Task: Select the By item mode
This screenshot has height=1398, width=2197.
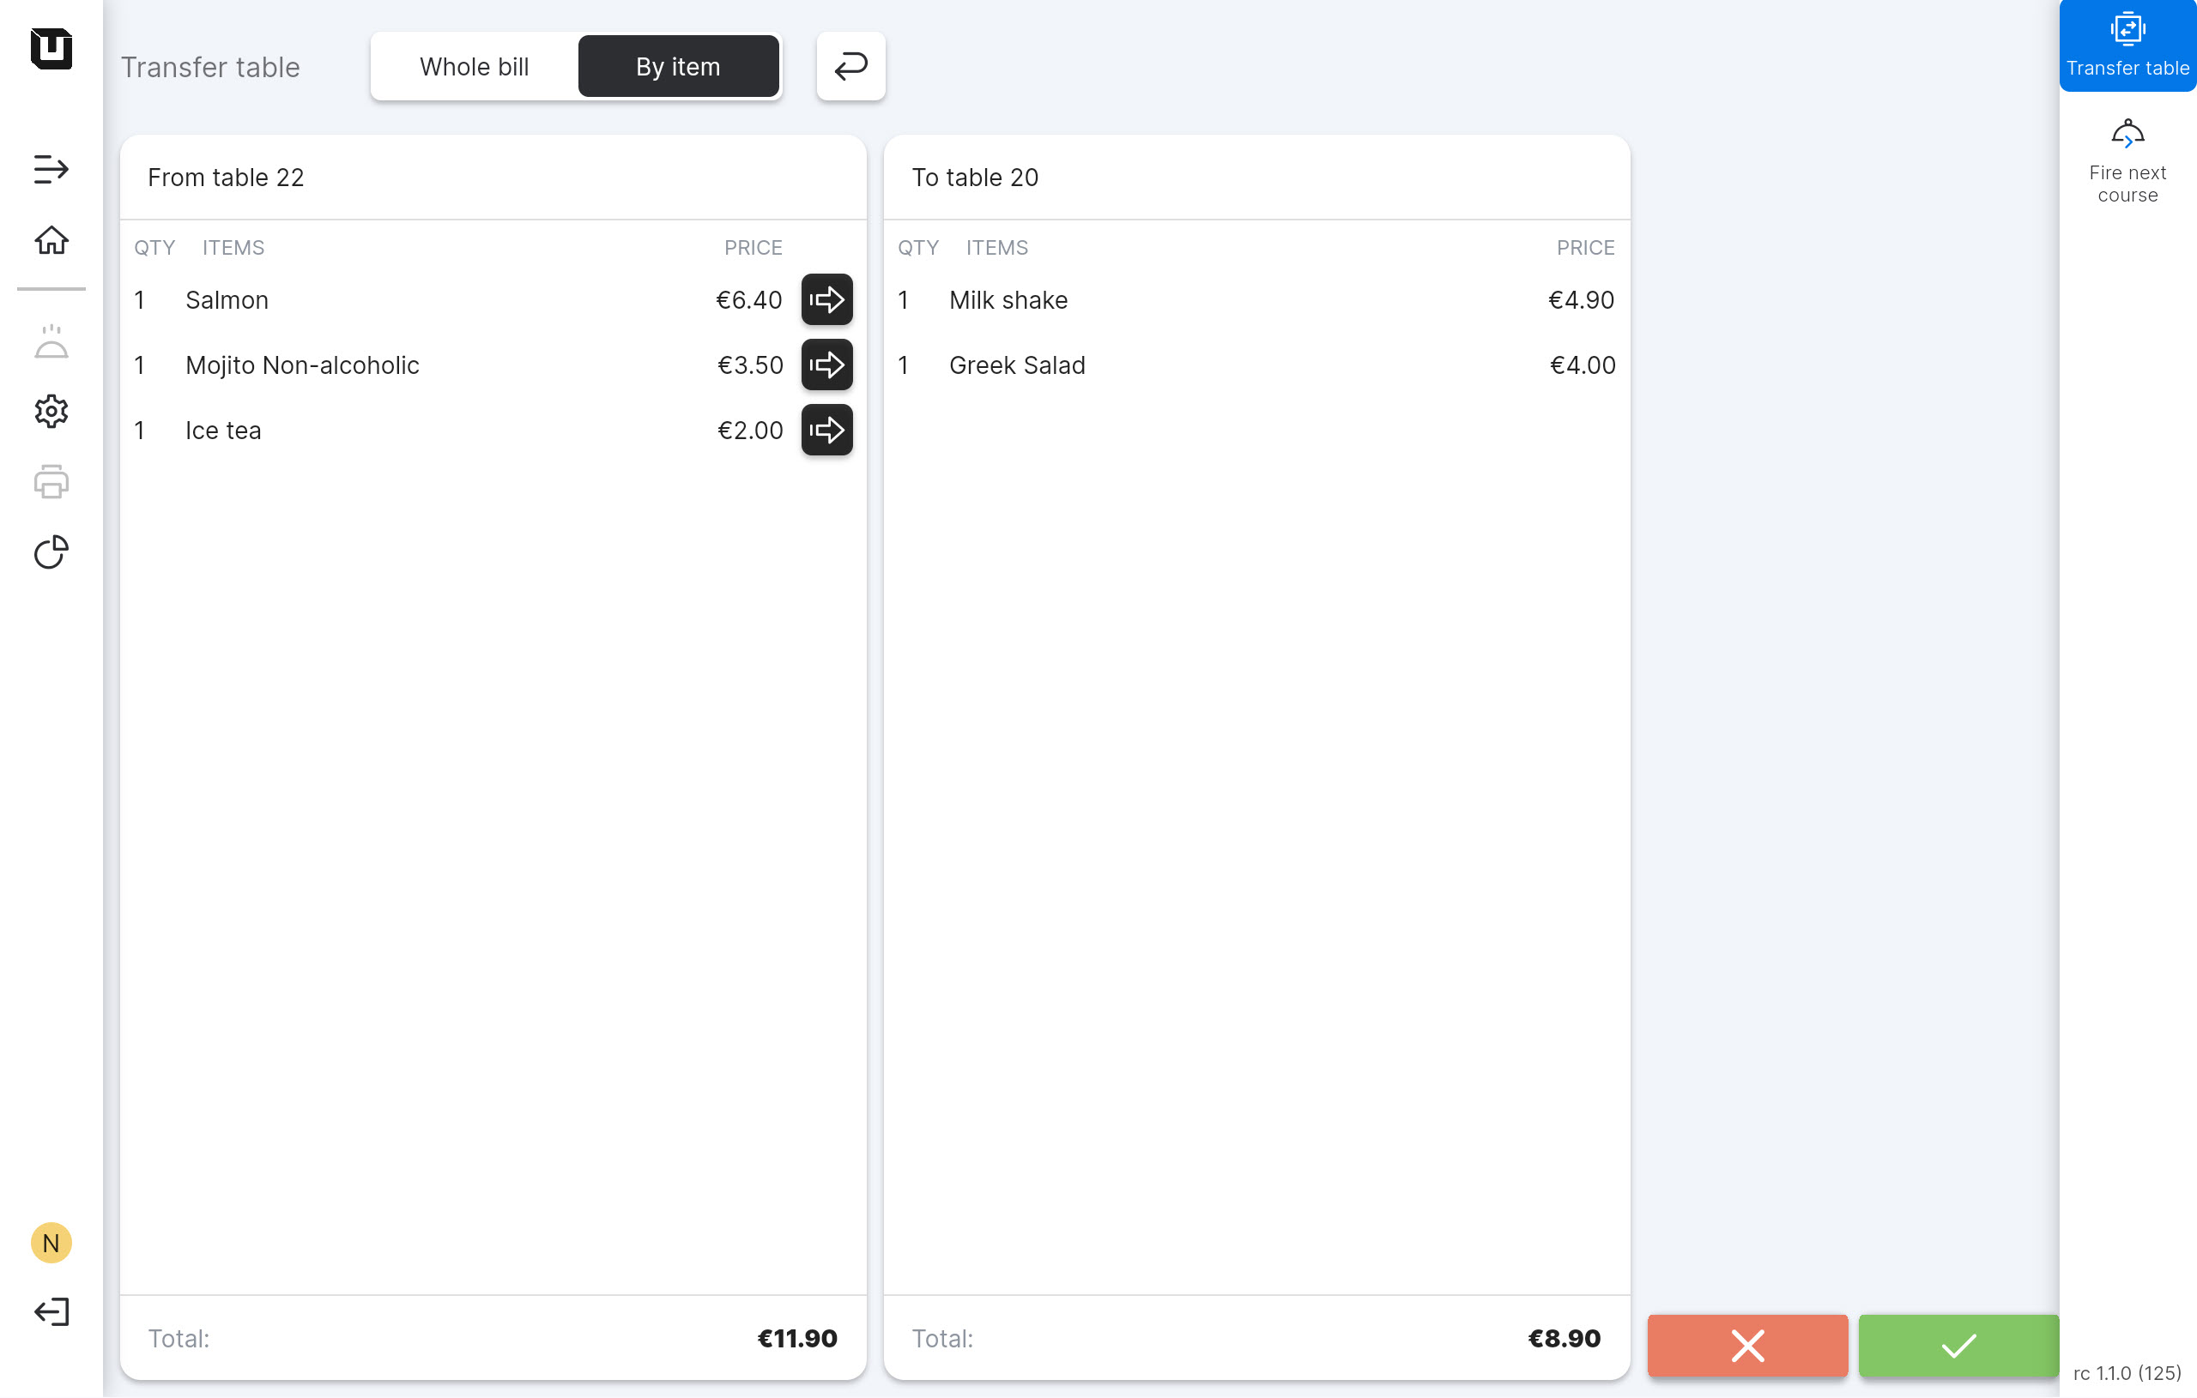Action: [x=678, y=67]
